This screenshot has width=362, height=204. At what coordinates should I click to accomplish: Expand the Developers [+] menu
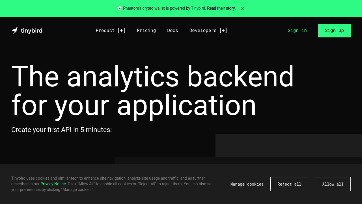208,31
